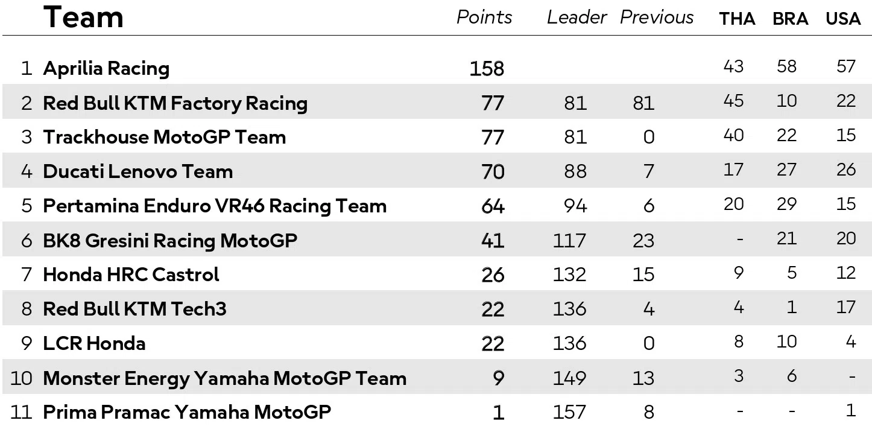Open Monster Energy Yamaha MotoGP Team
The height and width of the screenshot is (432, 872).
(x=224, y=378)
